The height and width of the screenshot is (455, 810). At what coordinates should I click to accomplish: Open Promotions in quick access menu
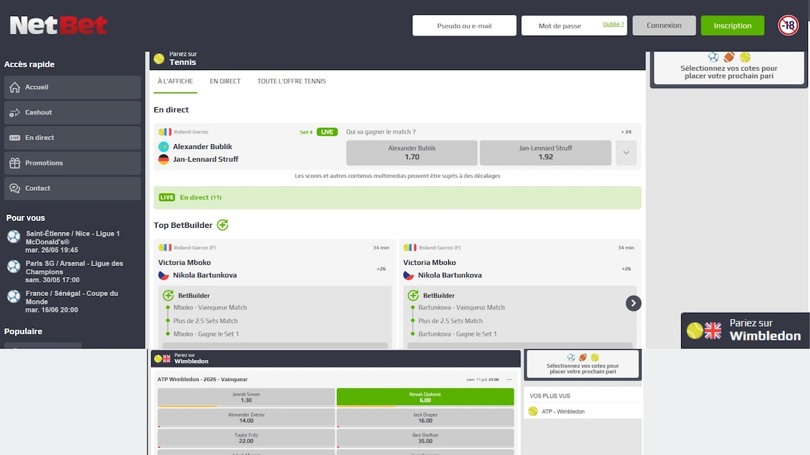73,163
